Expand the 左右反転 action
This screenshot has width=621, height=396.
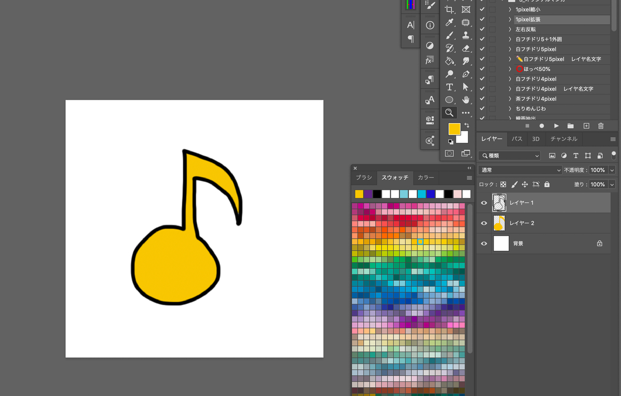(x=510, y=29)
